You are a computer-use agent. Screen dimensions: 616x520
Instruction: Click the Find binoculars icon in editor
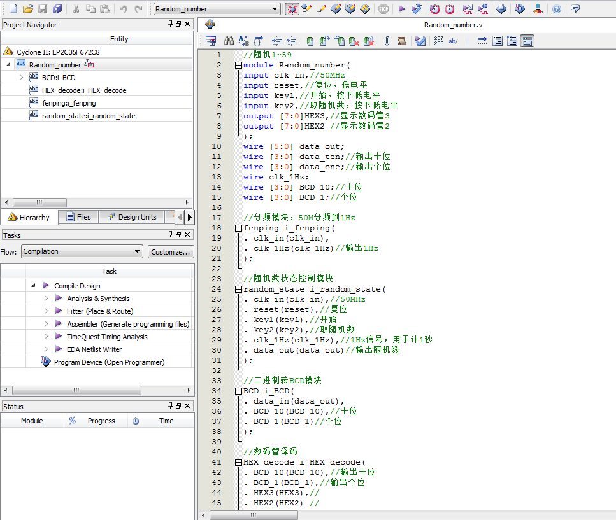tap(229, 41)
